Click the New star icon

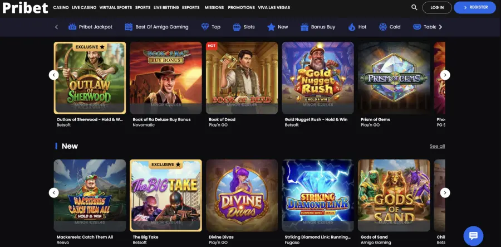point(271,27)
